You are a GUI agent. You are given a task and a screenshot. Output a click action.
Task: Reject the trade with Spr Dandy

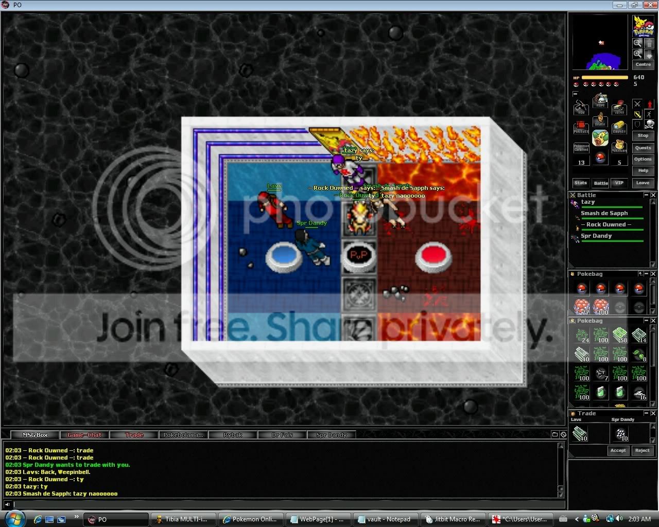(642, 450)
